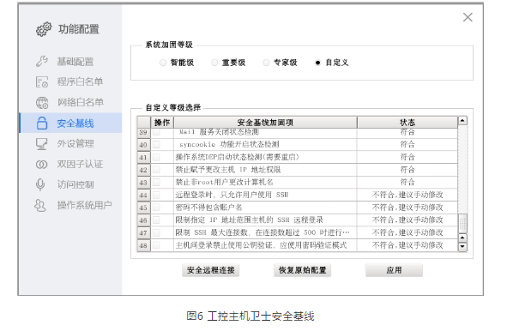This screenshot has width=507, height=331.
Task: Click the up arrow near scrollbar bottom
Action: pyautogui.click(x=462, y=238)
